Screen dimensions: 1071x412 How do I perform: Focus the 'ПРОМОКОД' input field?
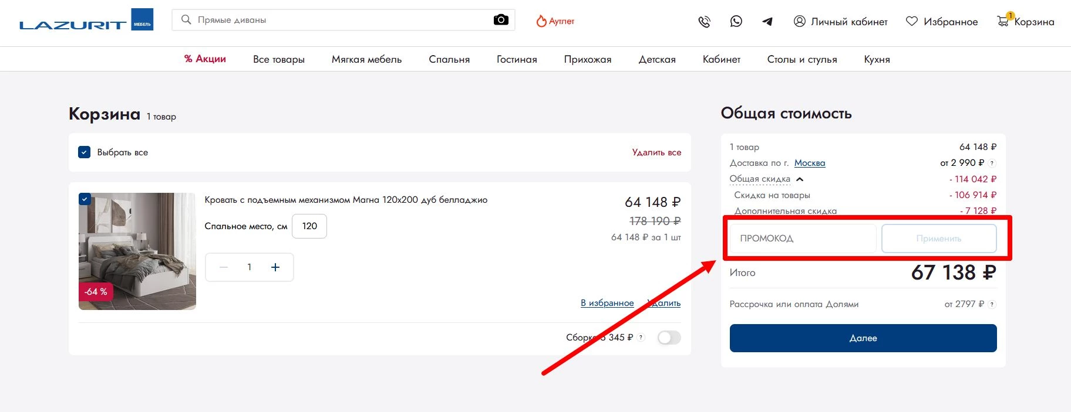801,239
